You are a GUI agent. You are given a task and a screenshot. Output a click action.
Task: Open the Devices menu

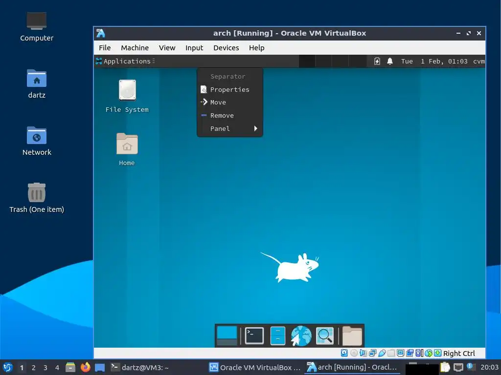click(226, 48)
